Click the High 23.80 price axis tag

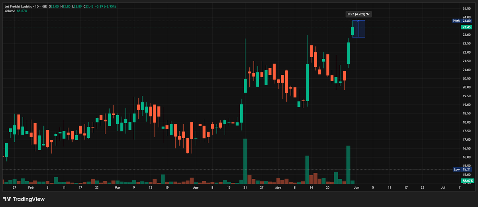point(462,21)
